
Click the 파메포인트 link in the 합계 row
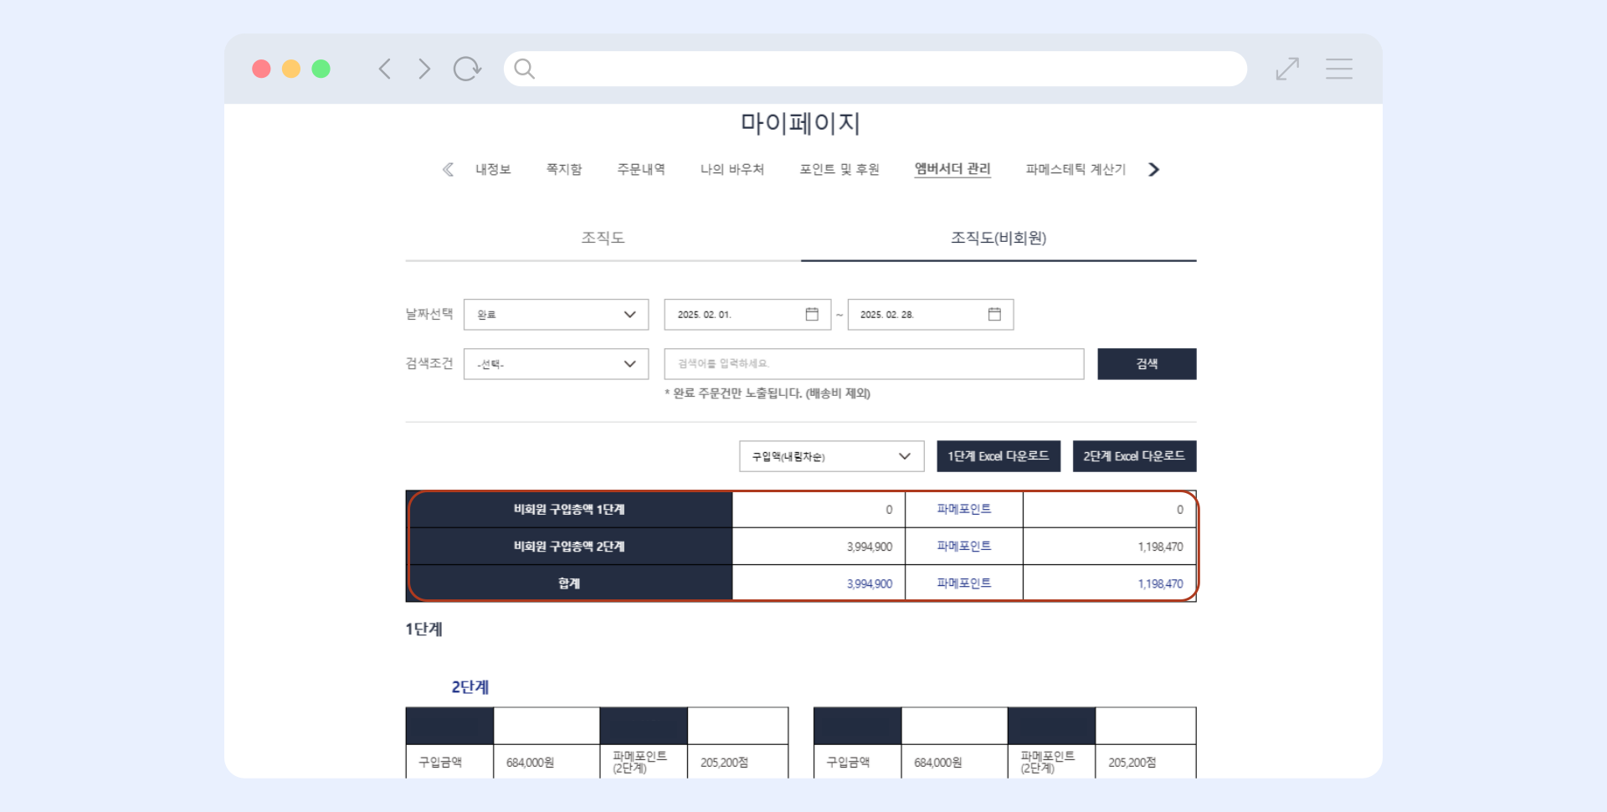pos(964,583)
